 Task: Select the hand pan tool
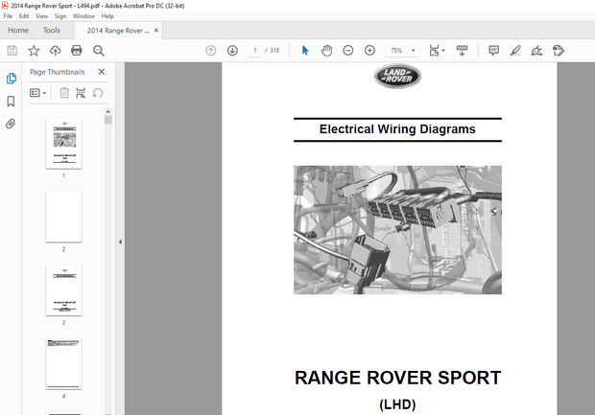326,50
